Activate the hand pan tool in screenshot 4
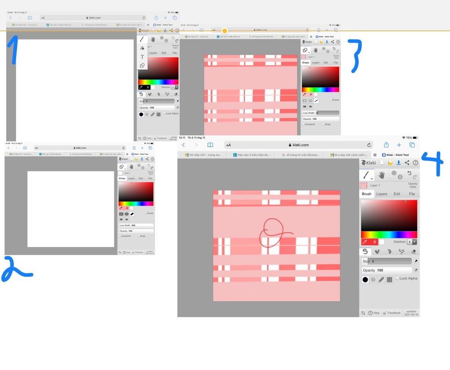Image resolution: width=450 pixels, height=370 pixels. pyautogui.click(x=381, y=175)
